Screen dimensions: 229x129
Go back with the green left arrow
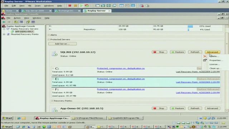[4, 22]
